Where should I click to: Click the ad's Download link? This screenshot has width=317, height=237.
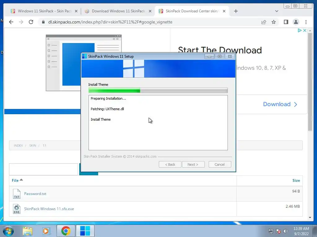(x=280, y=104)
